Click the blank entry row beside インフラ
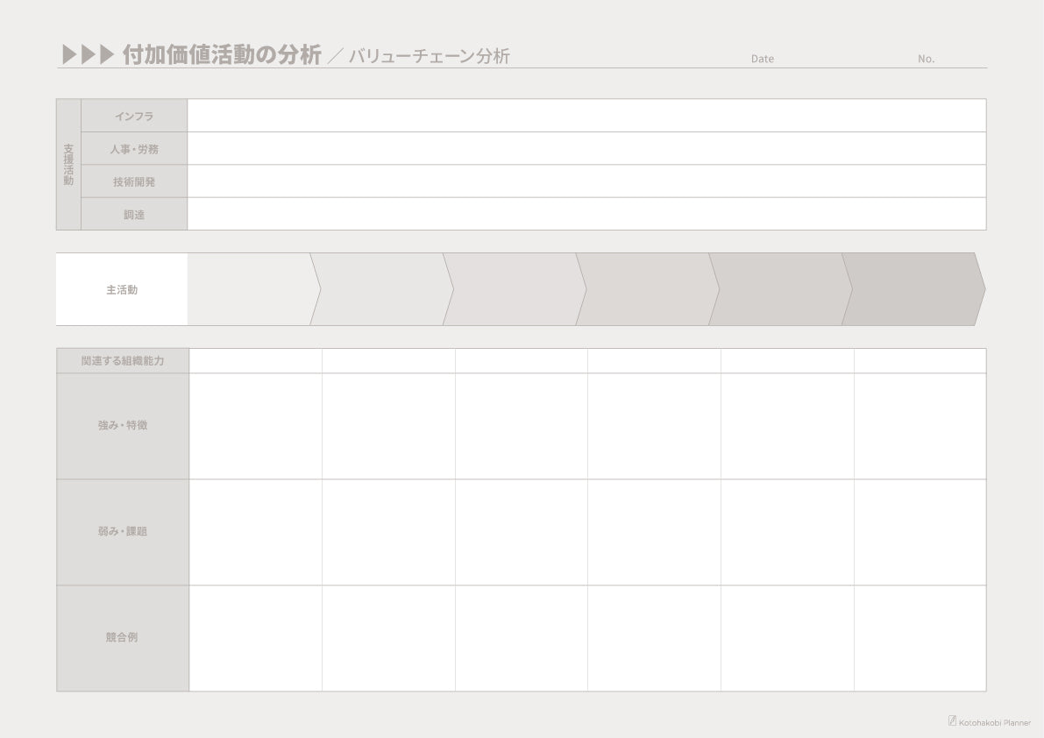The image size is (1044, 738). [x=586, y=116]
